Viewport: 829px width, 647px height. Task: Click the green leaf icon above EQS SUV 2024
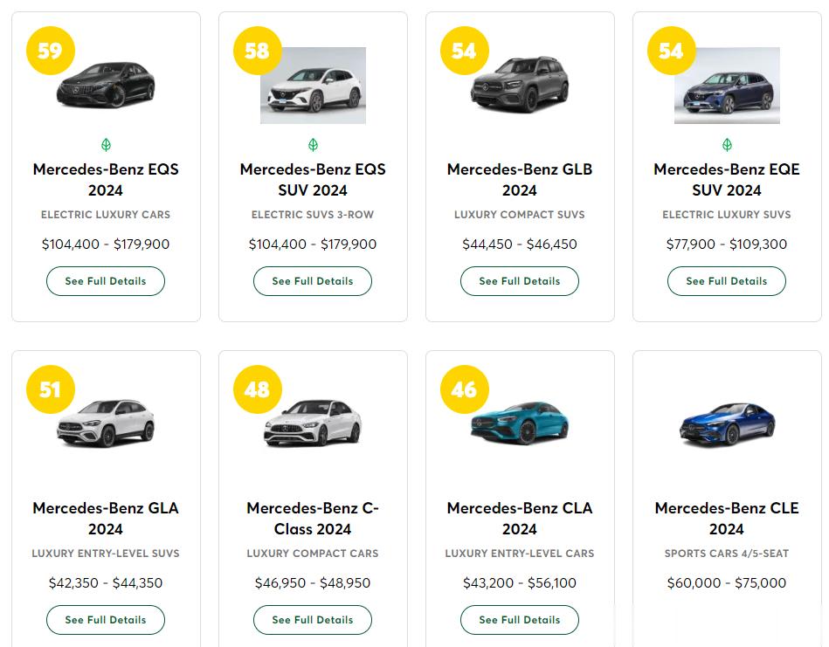313,145
